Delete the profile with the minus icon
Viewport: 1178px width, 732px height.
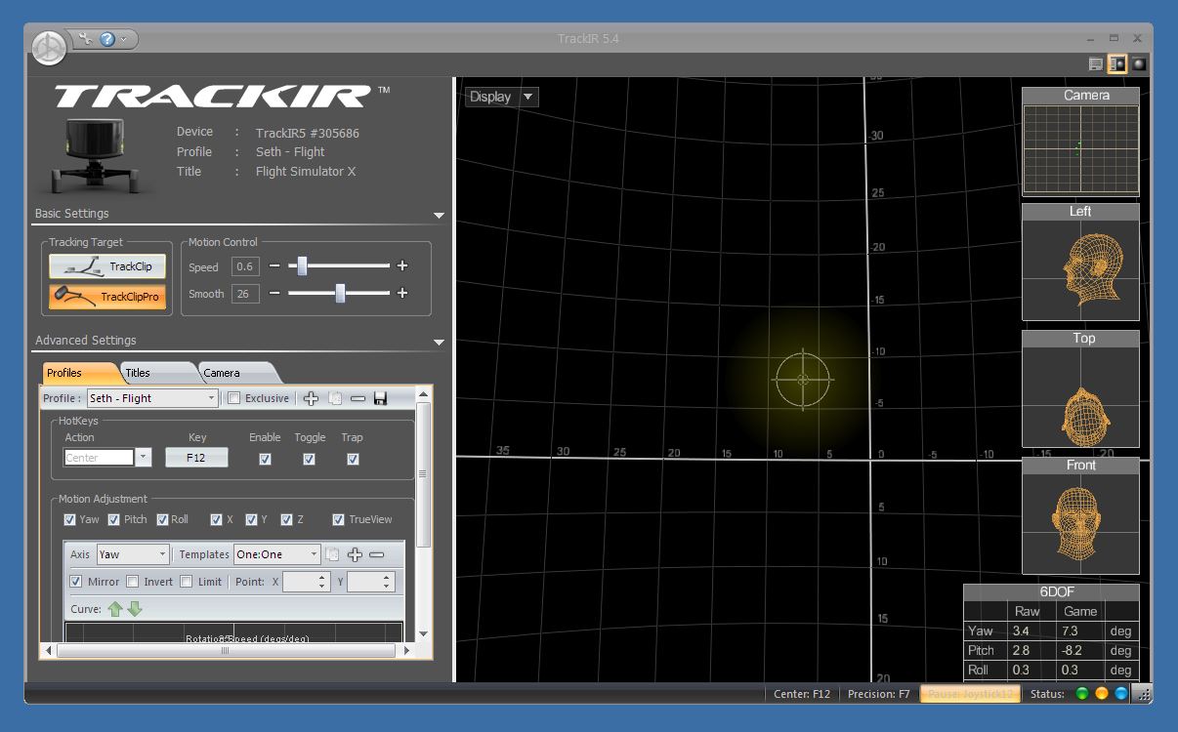point(358,398)
